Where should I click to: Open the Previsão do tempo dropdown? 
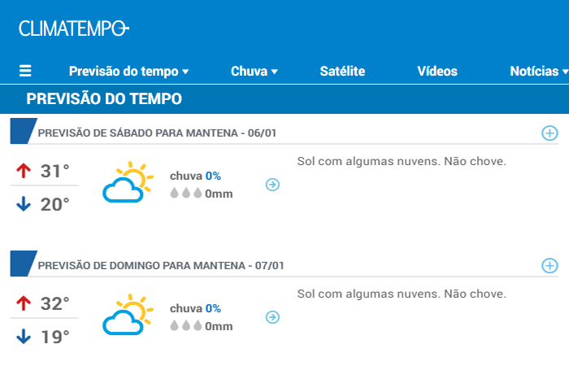pyautogui.click(x=128, y=72)
